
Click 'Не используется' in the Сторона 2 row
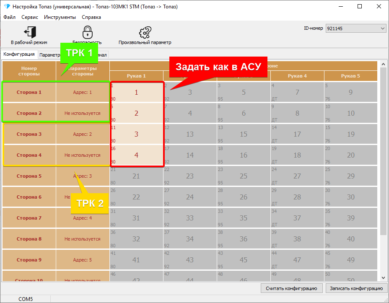click(x=83, y=113)
